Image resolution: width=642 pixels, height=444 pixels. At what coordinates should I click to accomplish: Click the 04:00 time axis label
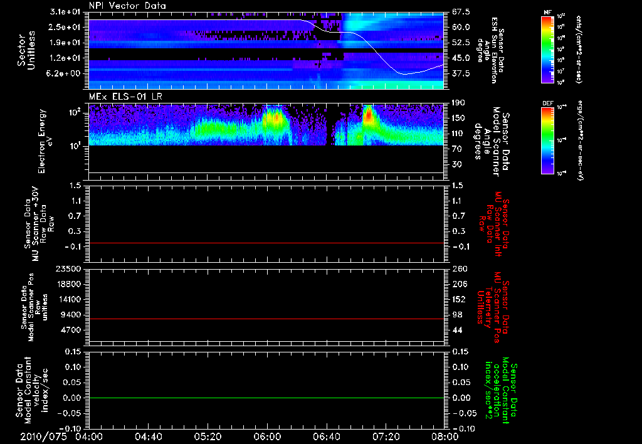pos(89,436)
